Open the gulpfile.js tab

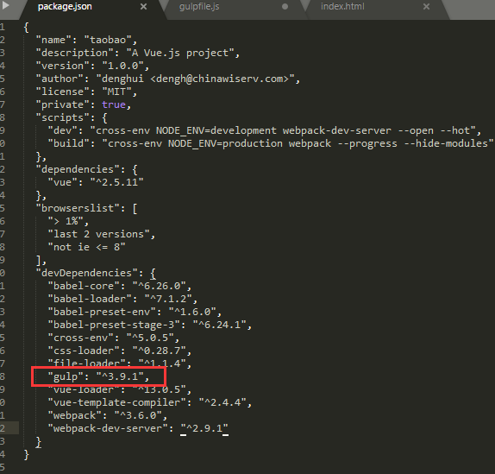coord(199,7)
